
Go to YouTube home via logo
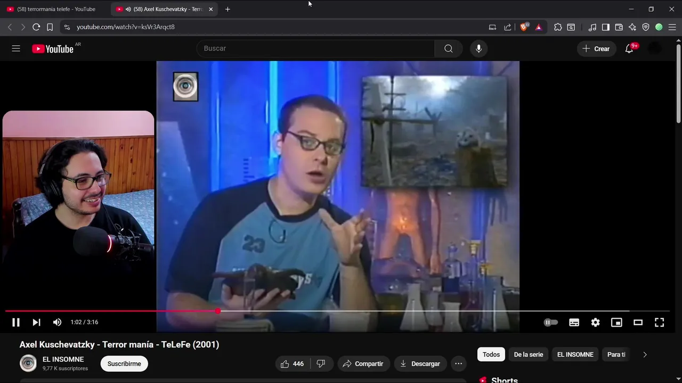coord(52,49)
